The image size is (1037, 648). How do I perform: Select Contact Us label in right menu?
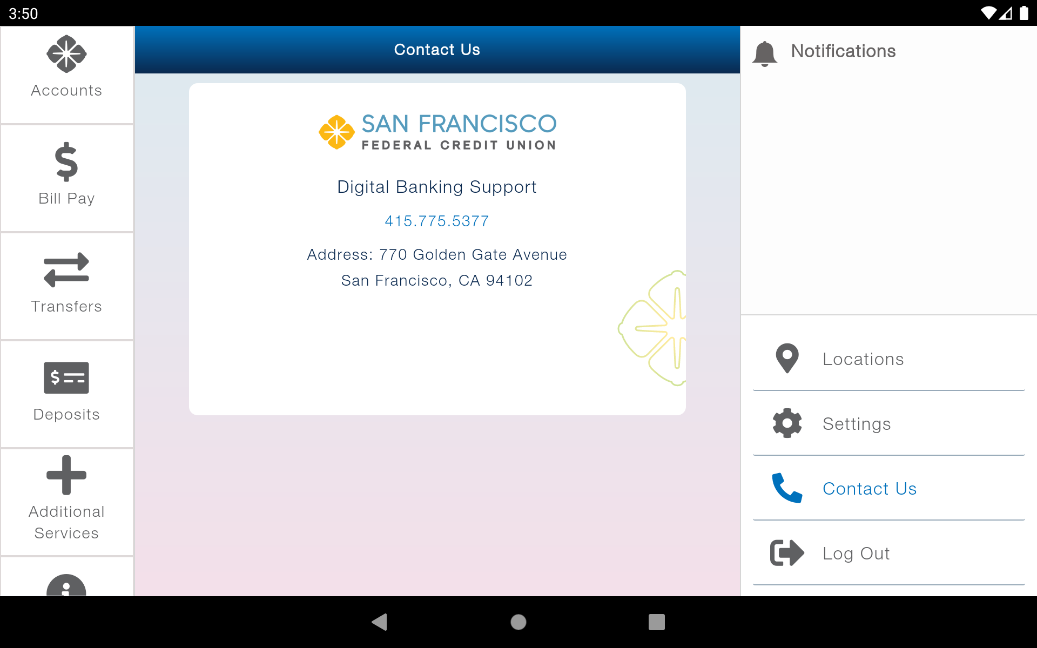click(x=870, y=489)
